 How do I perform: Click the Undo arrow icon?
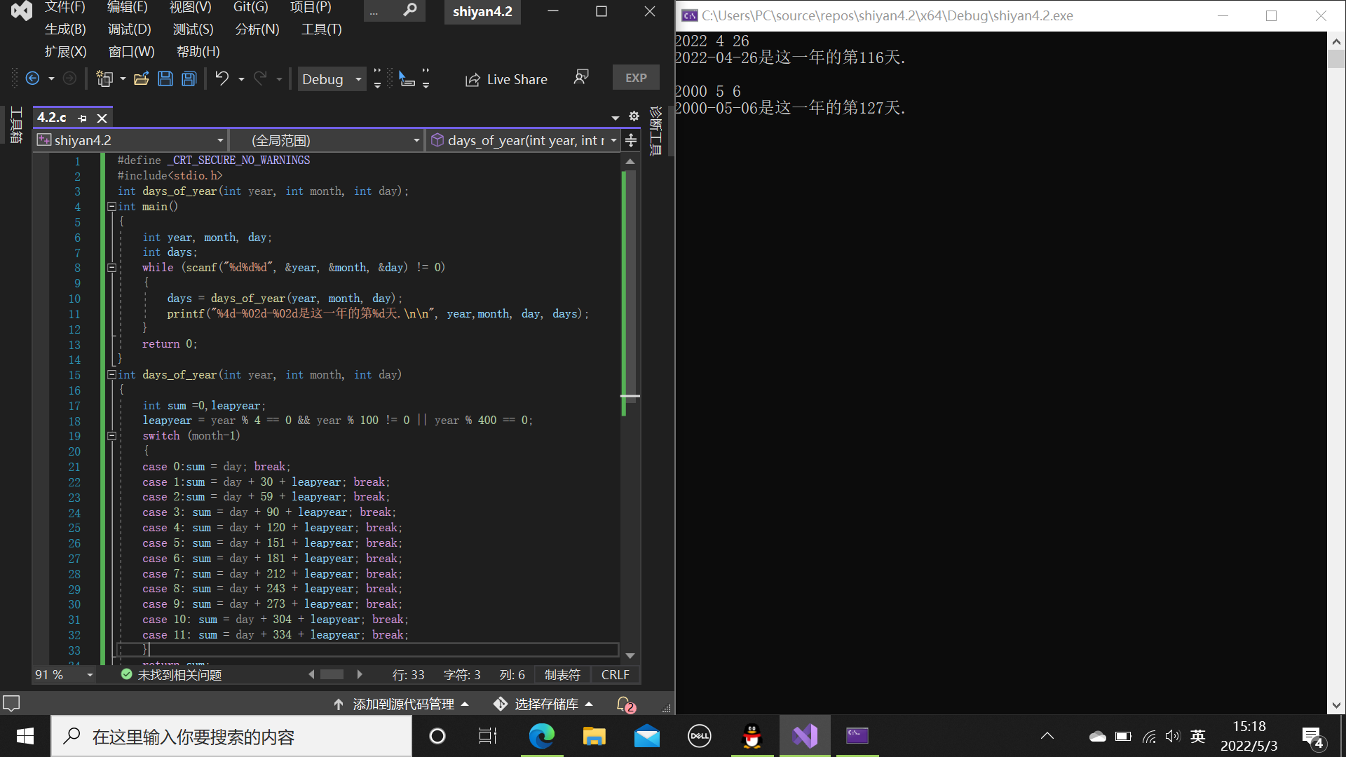[x=222, y=79]
